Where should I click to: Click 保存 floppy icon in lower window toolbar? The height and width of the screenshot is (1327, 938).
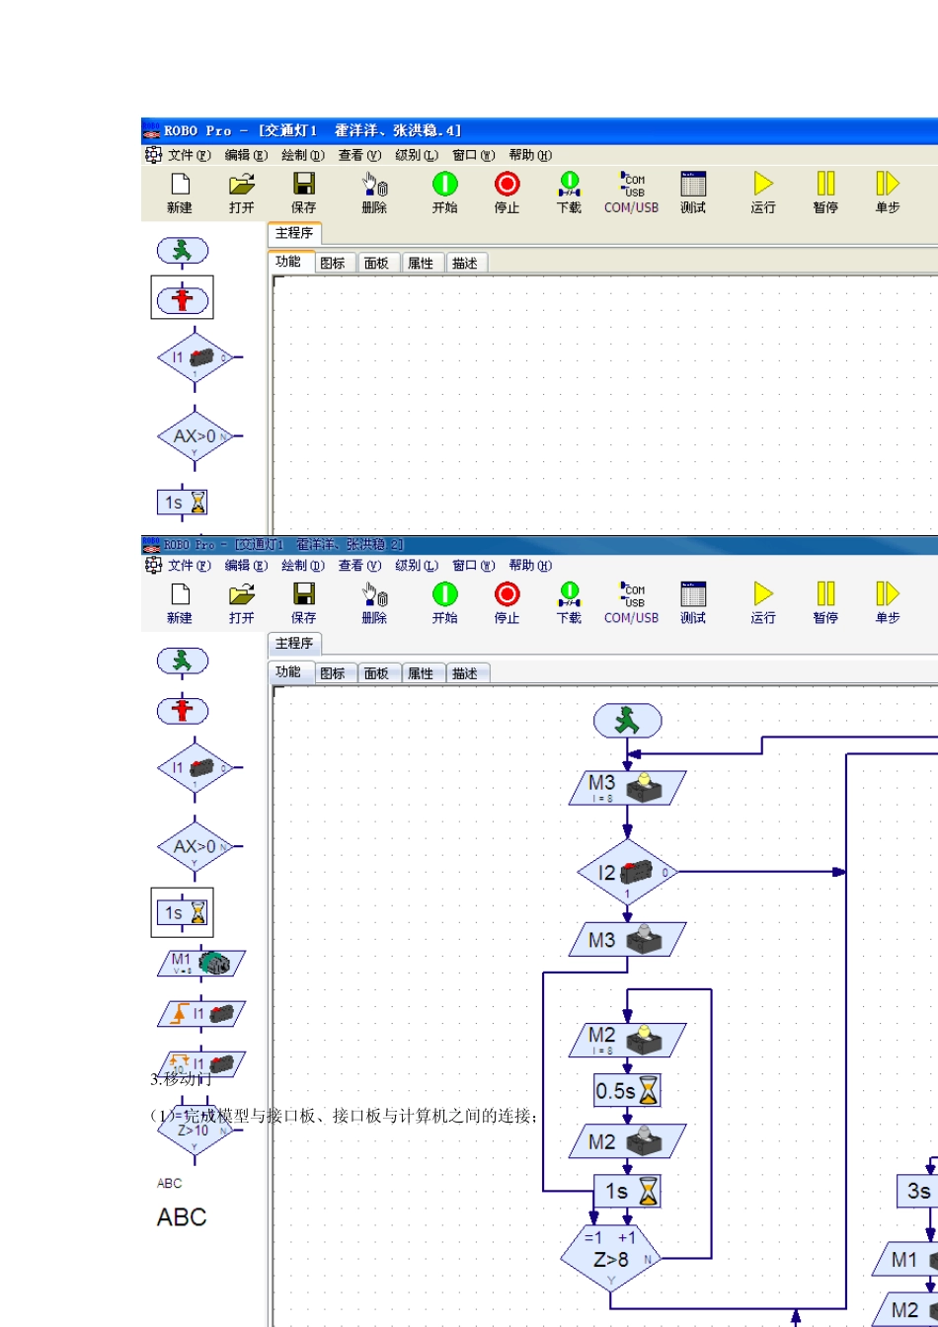[304, 602]
